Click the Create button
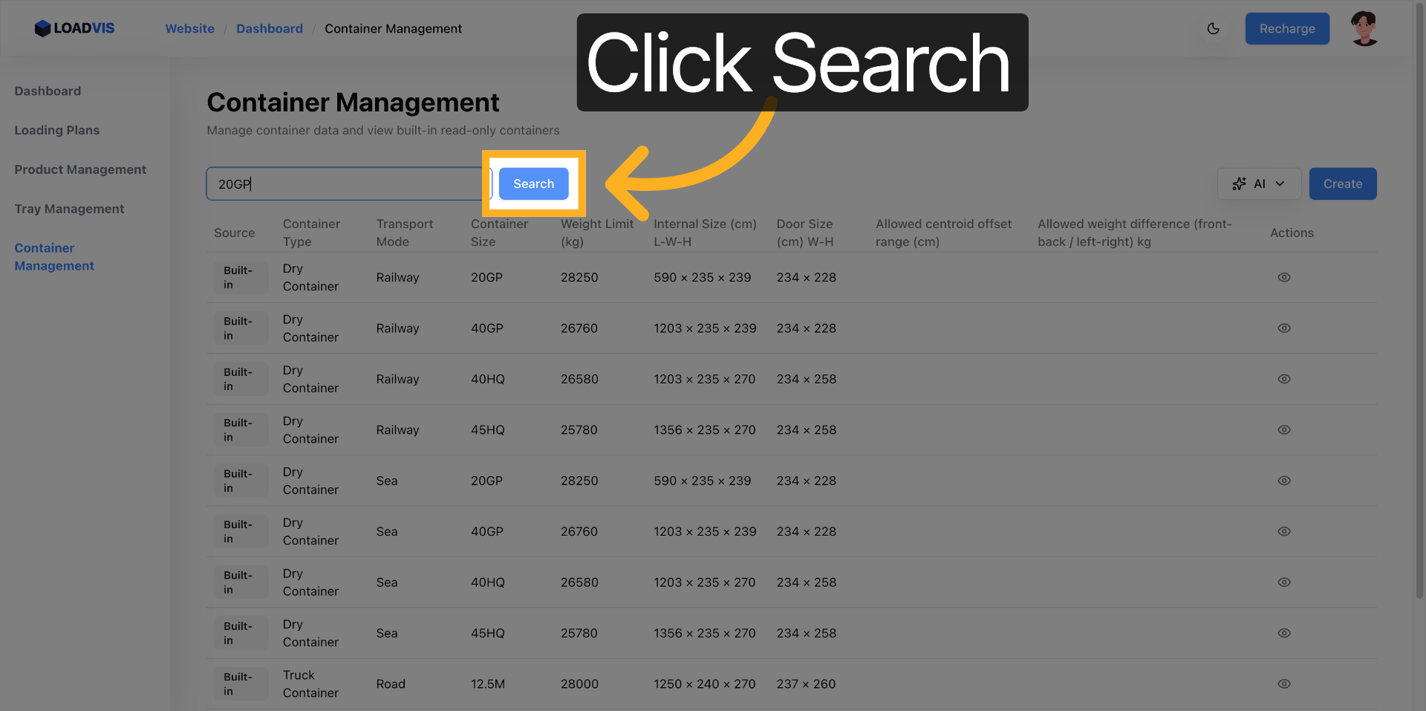1426x711 pixels. click(1343, 184)
